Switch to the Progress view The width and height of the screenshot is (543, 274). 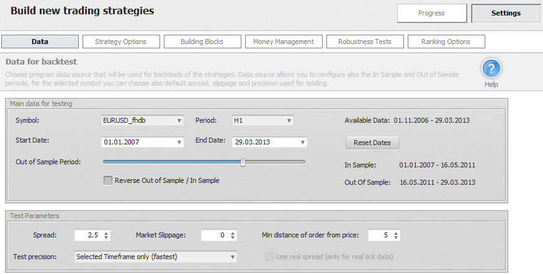(x=431, y=13)
